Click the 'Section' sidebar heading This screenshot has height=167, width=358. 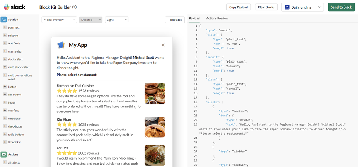click(13, 20)
